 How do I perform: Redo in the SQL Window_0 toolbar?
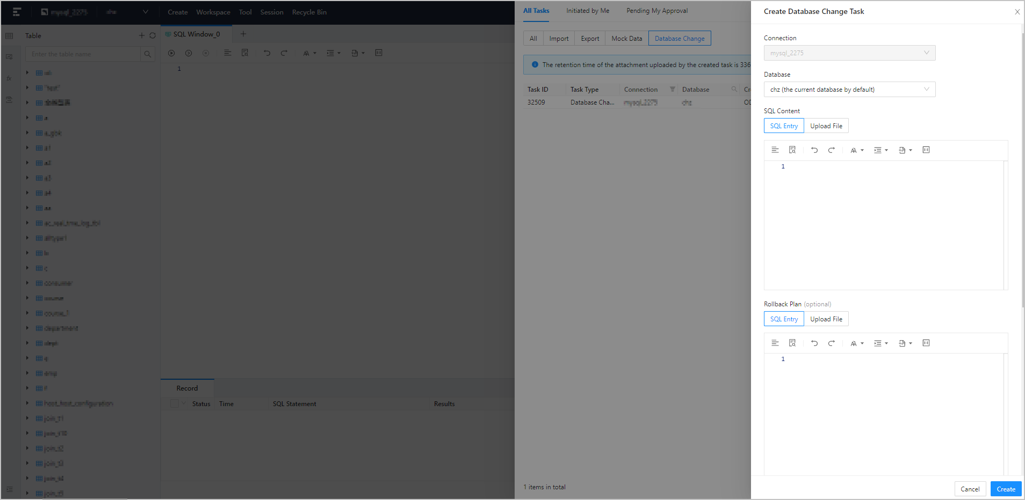click(x=284, y=53)
